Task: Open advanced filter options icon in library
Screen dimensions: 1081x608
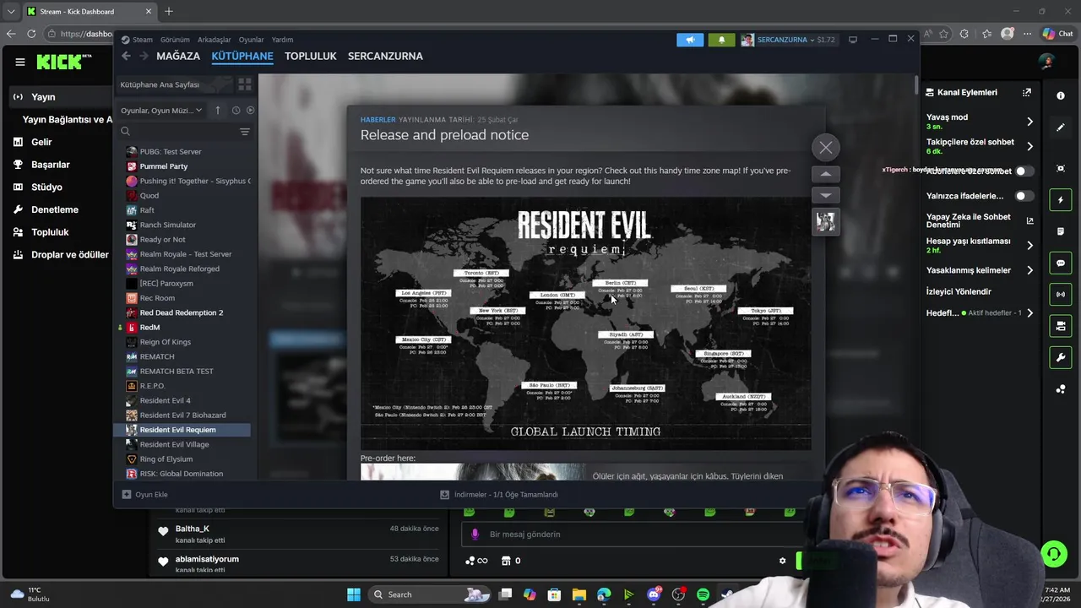Action: 245,132
